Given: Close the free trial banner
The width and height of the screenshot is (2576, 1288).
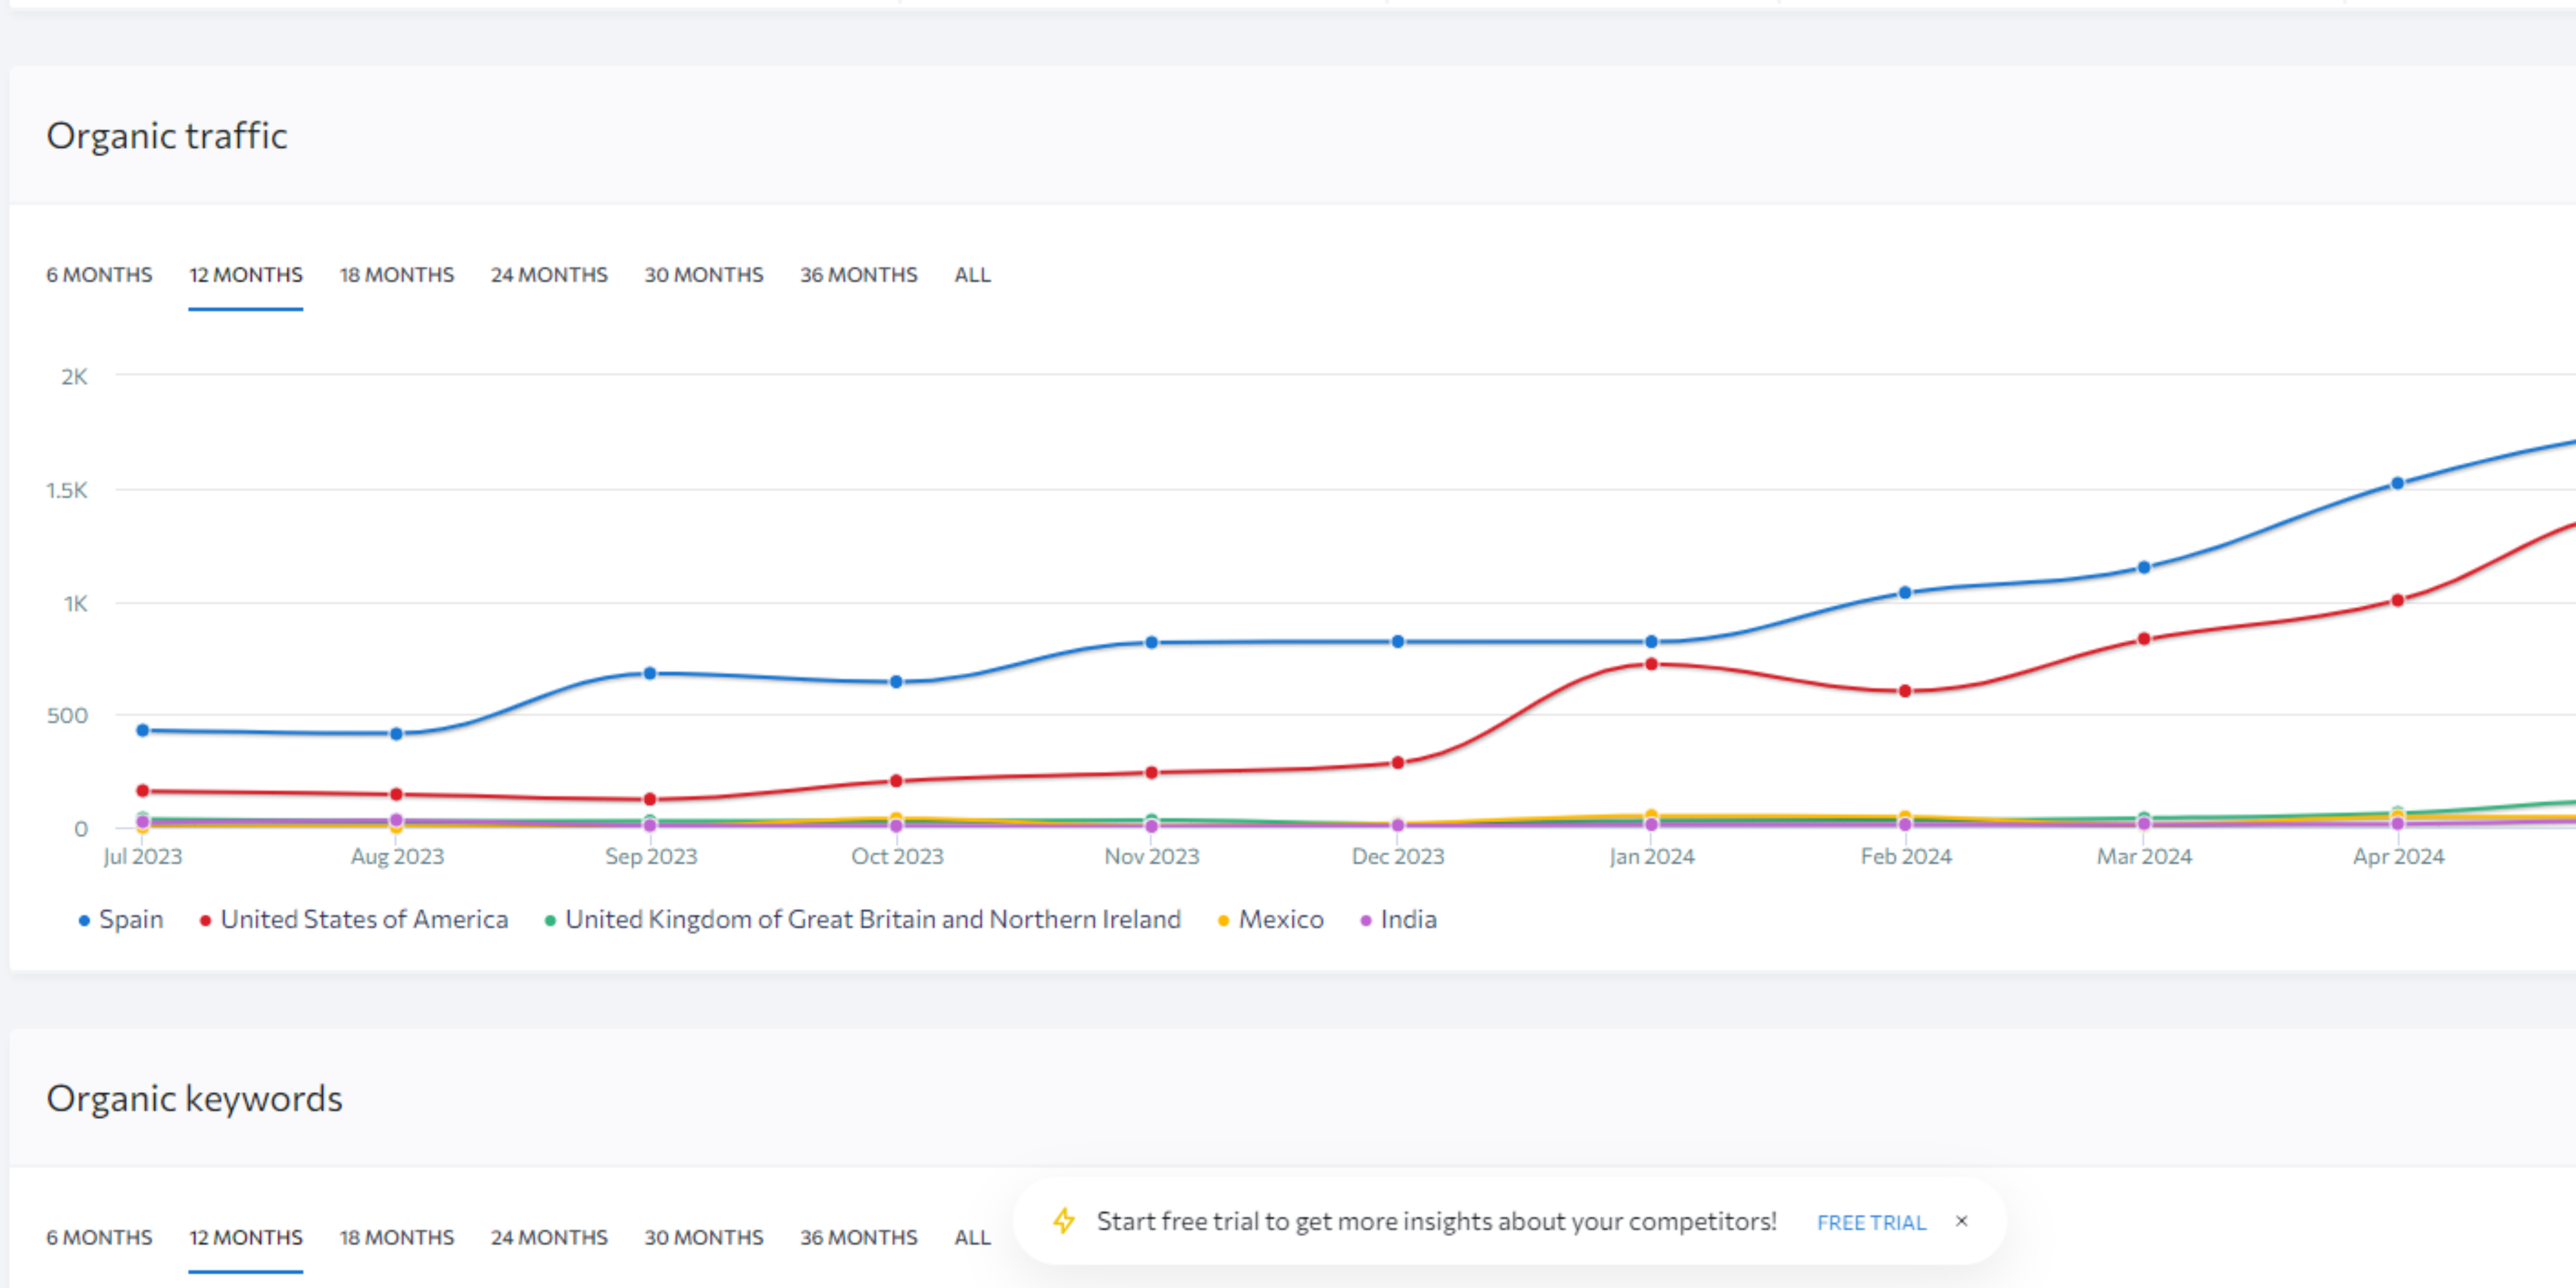Looking at the screenshot, I should (1962, 1221).
